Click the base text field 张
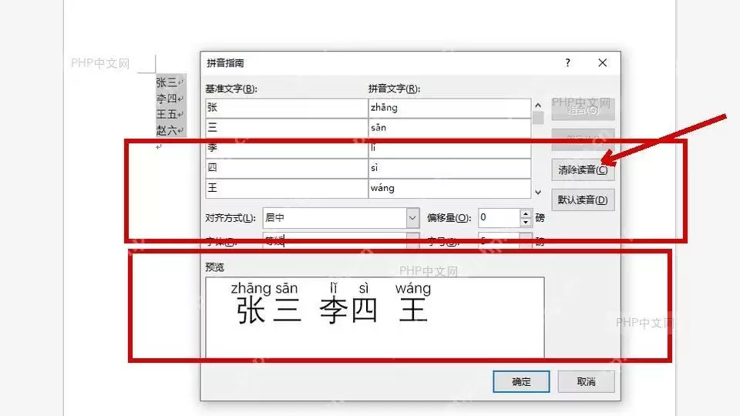The height and width of the screenshot is (416, 740). 287,108
